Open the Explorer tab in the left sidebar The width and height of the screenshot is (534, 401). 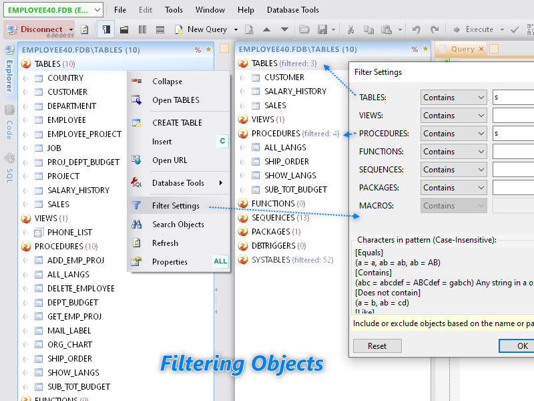[x=9, y=76]
